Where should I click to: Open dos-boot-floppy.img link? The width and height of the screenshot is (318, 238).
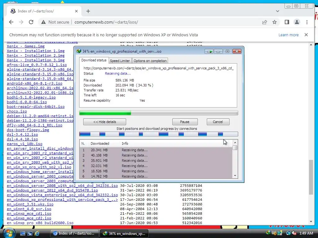pos(28,130)
